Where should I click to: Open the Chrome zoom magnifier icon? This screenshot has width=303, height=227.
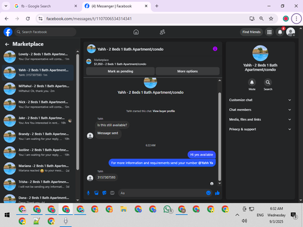pos(261,19)
